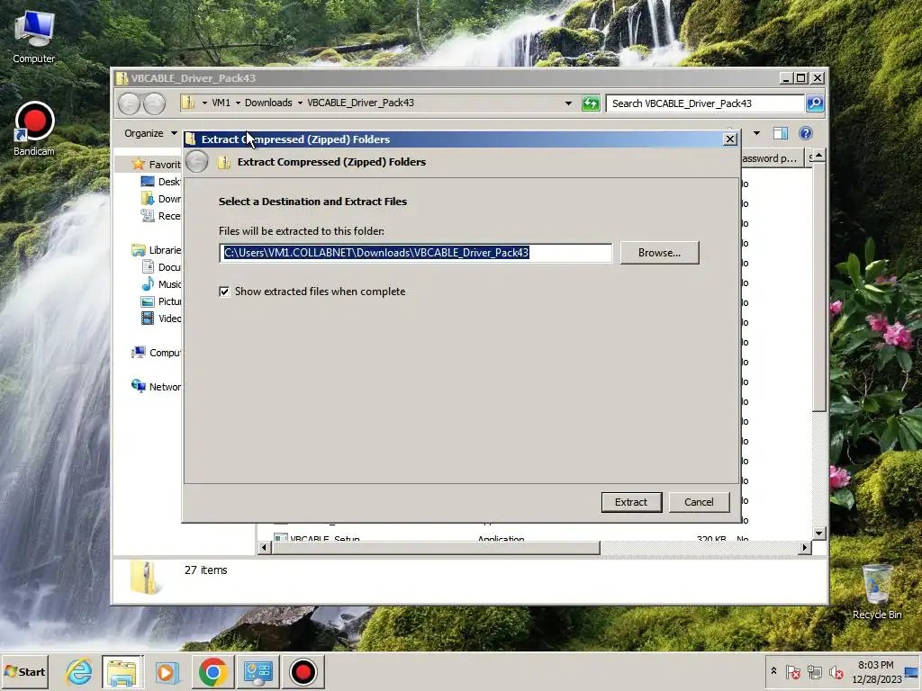Expand the arrow after Downloads breadcrumb
The width and height of the screenshot is (922, 691).
click(x=300, y=103)
